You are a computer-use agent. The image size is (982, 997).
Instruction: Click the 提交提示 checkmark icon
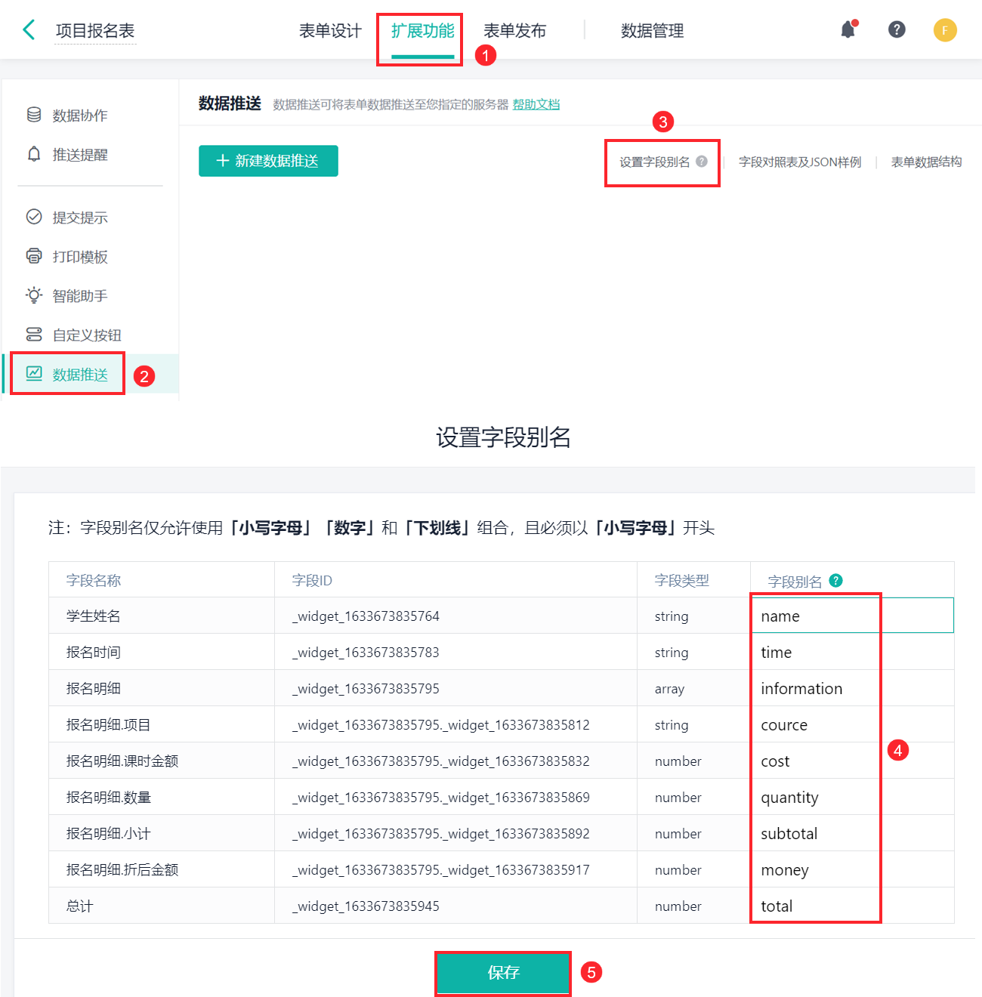coord(34,217)
